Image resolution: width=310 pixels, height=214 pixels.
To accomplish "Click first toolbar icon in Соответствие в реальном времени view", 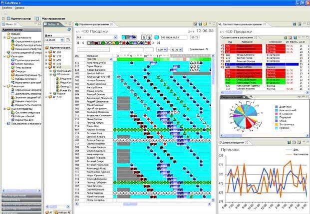I will [x=295, y=24].
